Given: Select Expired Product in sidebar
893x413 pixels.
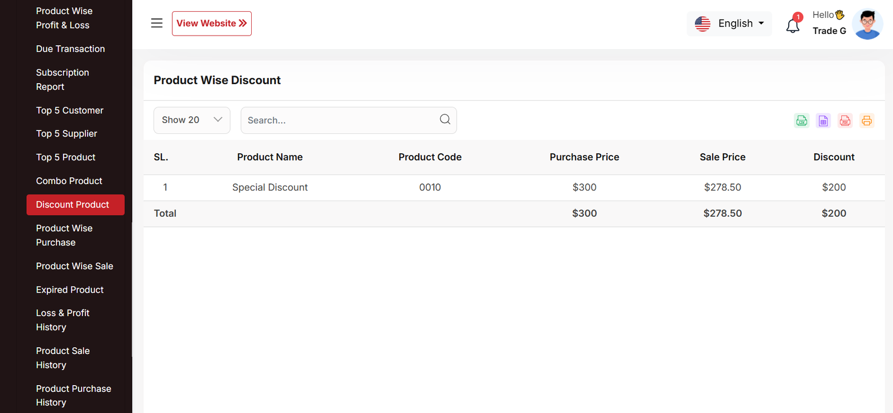Looking at the screenshot, I should click(x=70, y=290).
